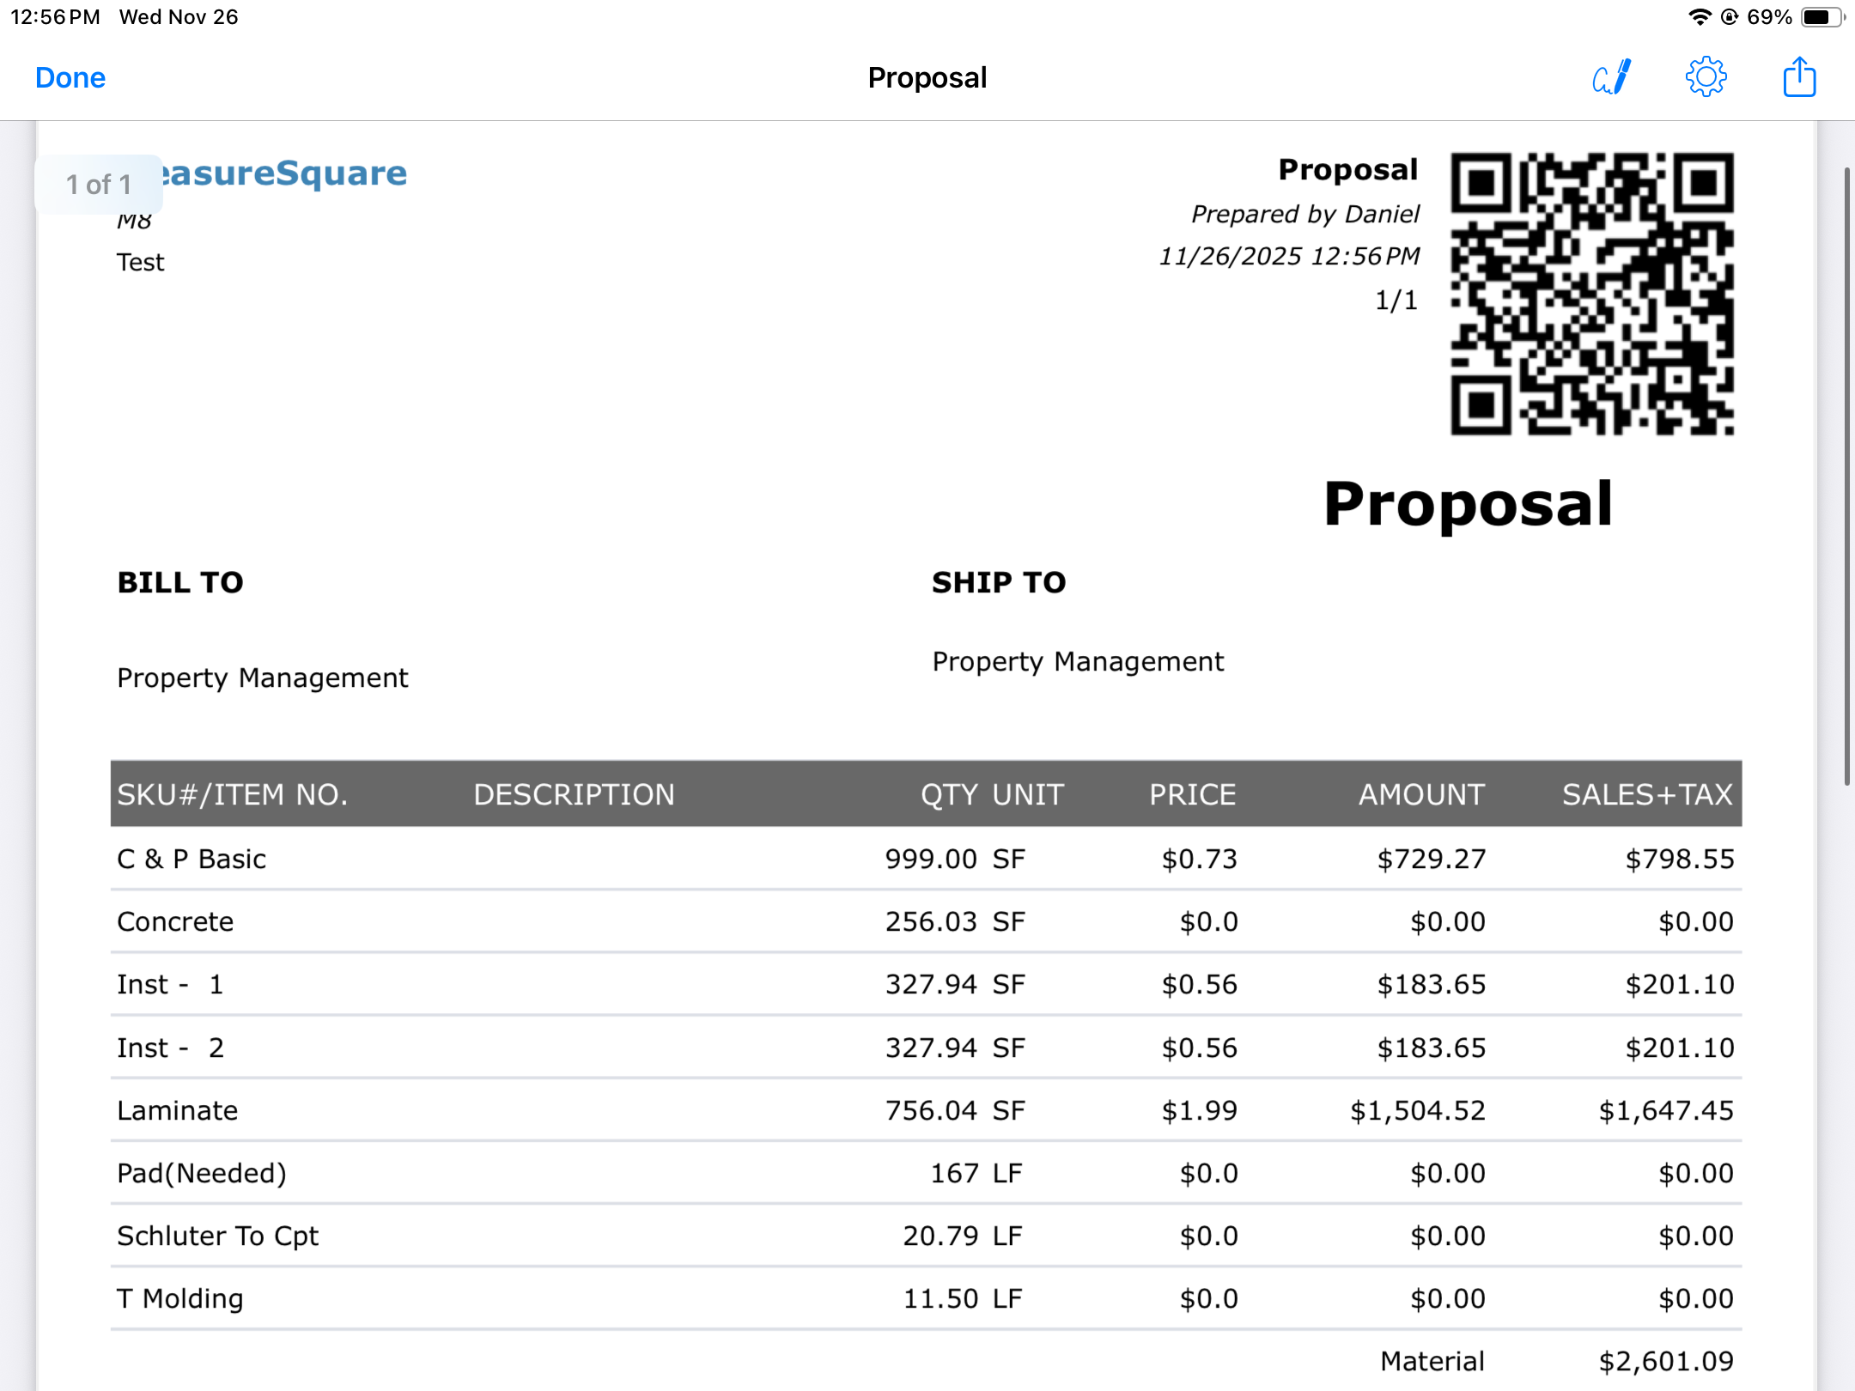Tap the SALES+TAX column header
1855x1391 pixels.
(1646, 794)
